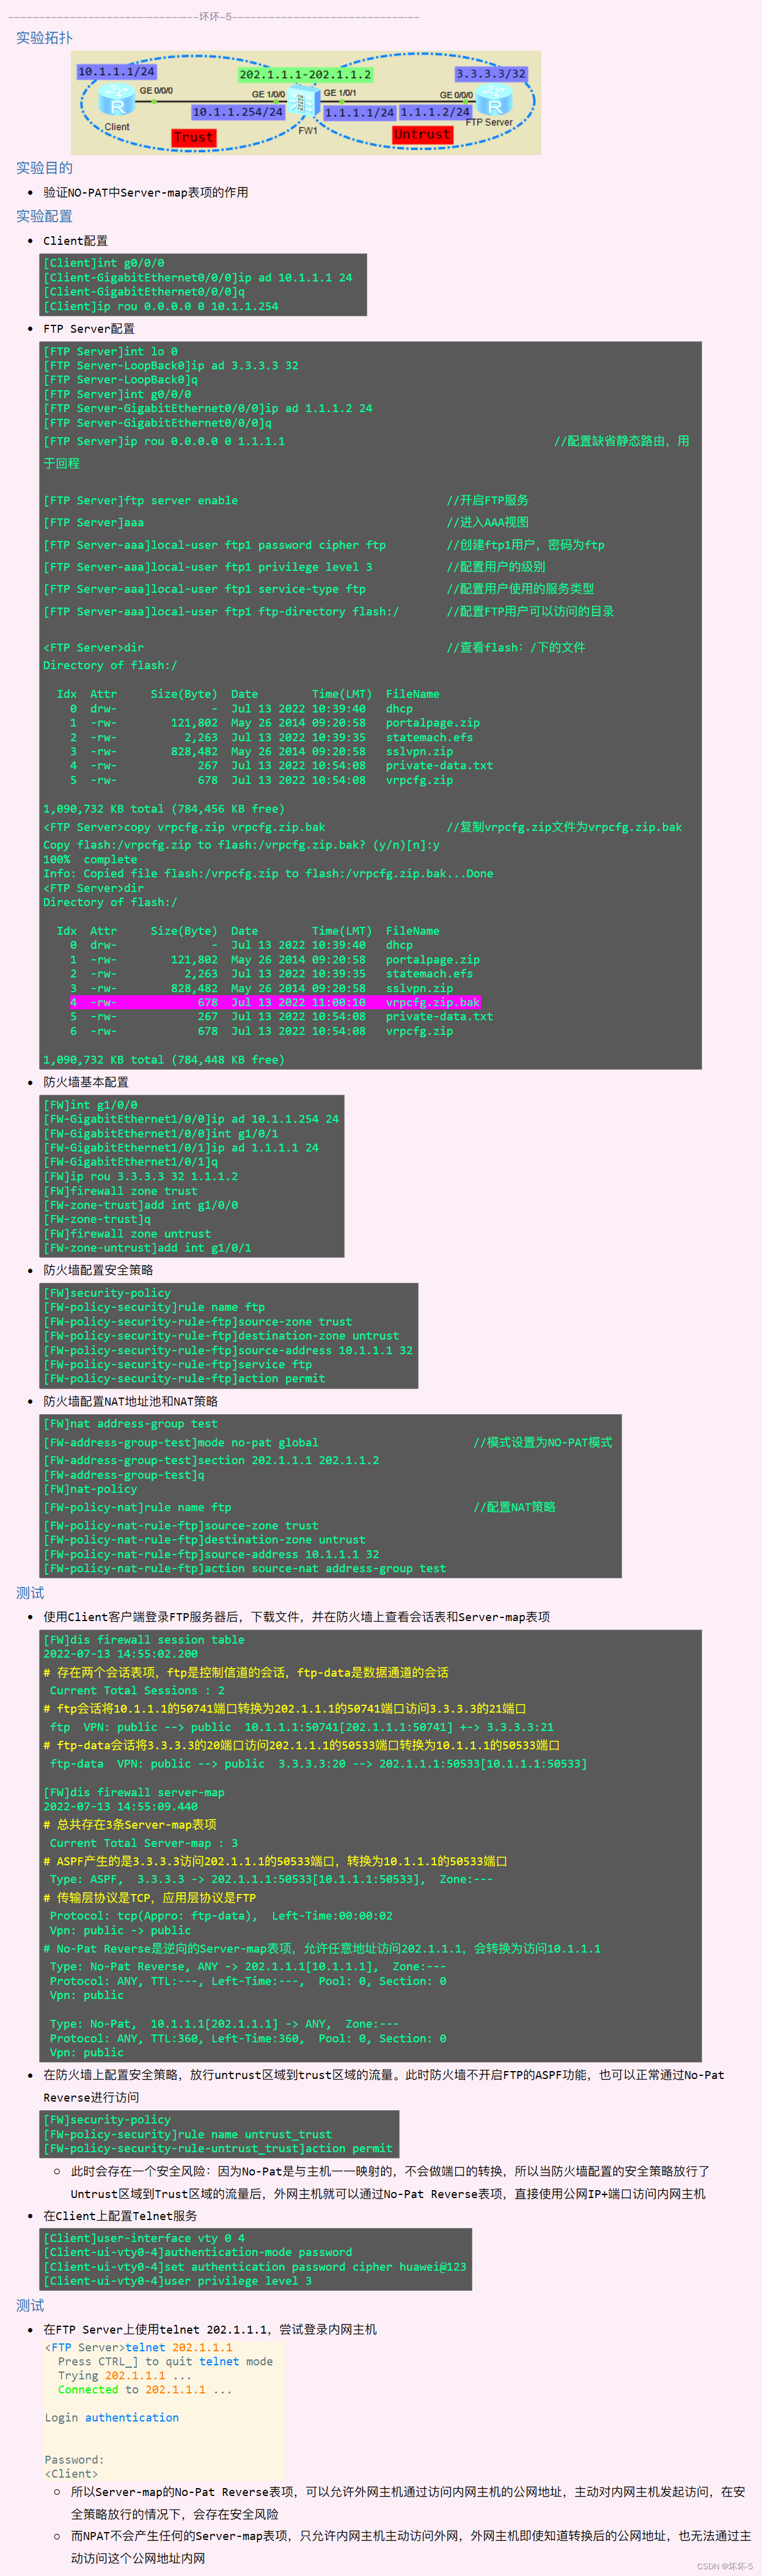
Task: Click the 10.1.1.1/24 address label
Action: tap(116, 71)
